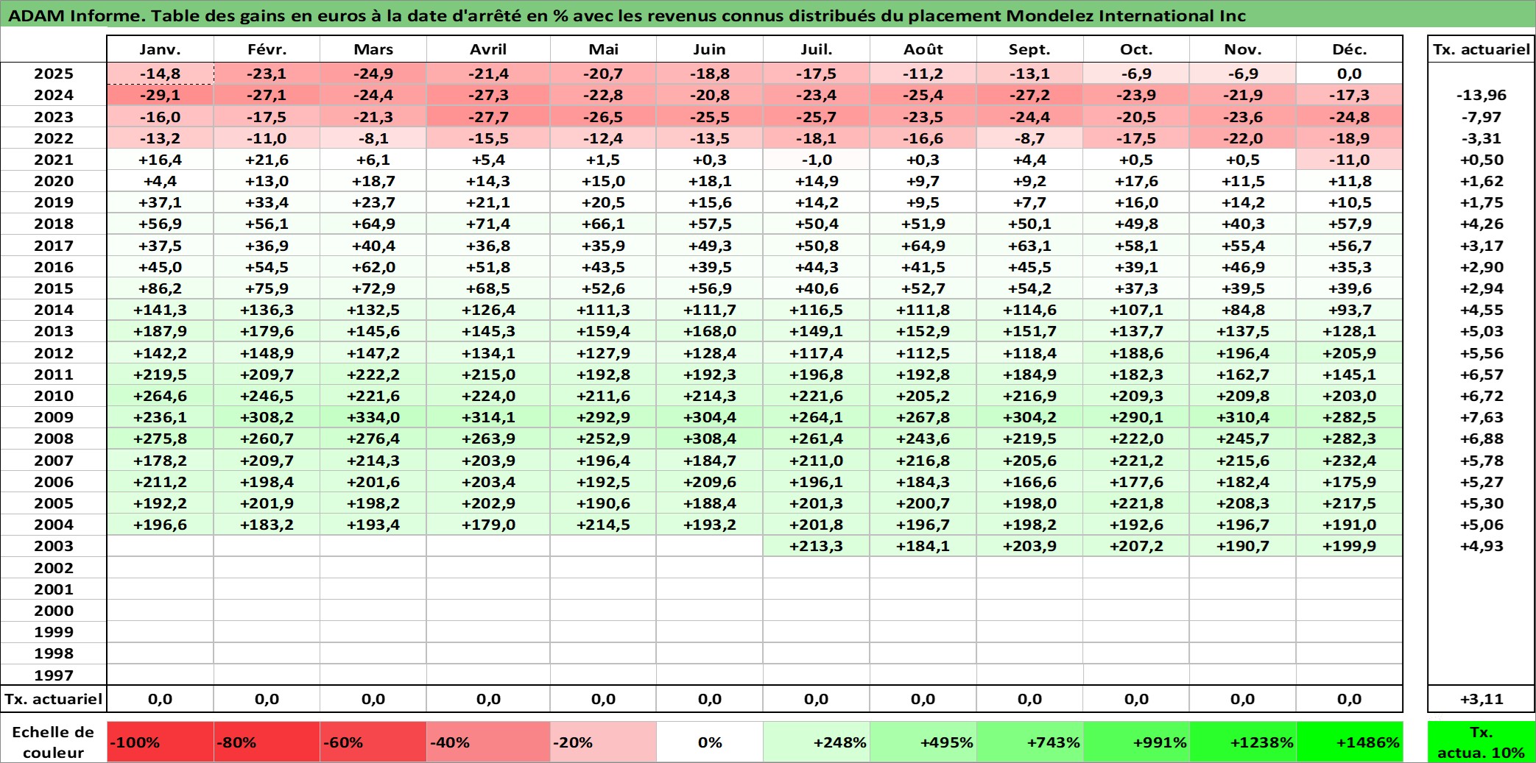Pick the -60% color scale swatch

pos(373,742)
